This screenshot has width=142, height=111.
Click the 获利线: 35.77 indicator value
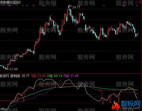coord(20,76)
